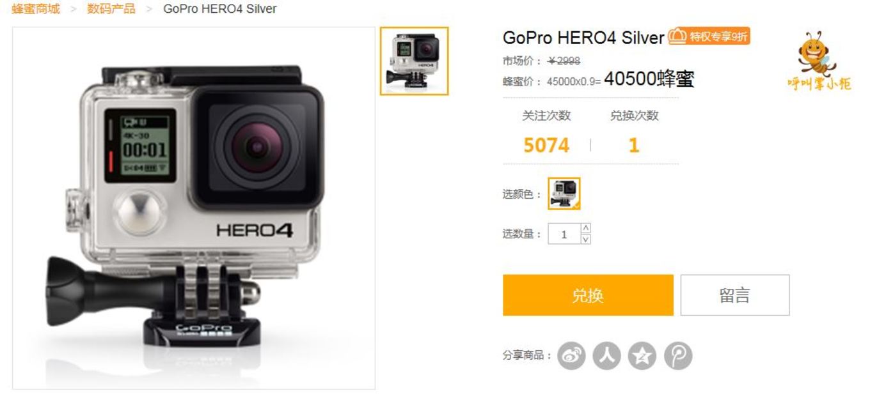The height and width of the screenshot is (407, 870).
Task: Go to 蜂蜜商城 breadcrumb link
Action: point(36,9)
